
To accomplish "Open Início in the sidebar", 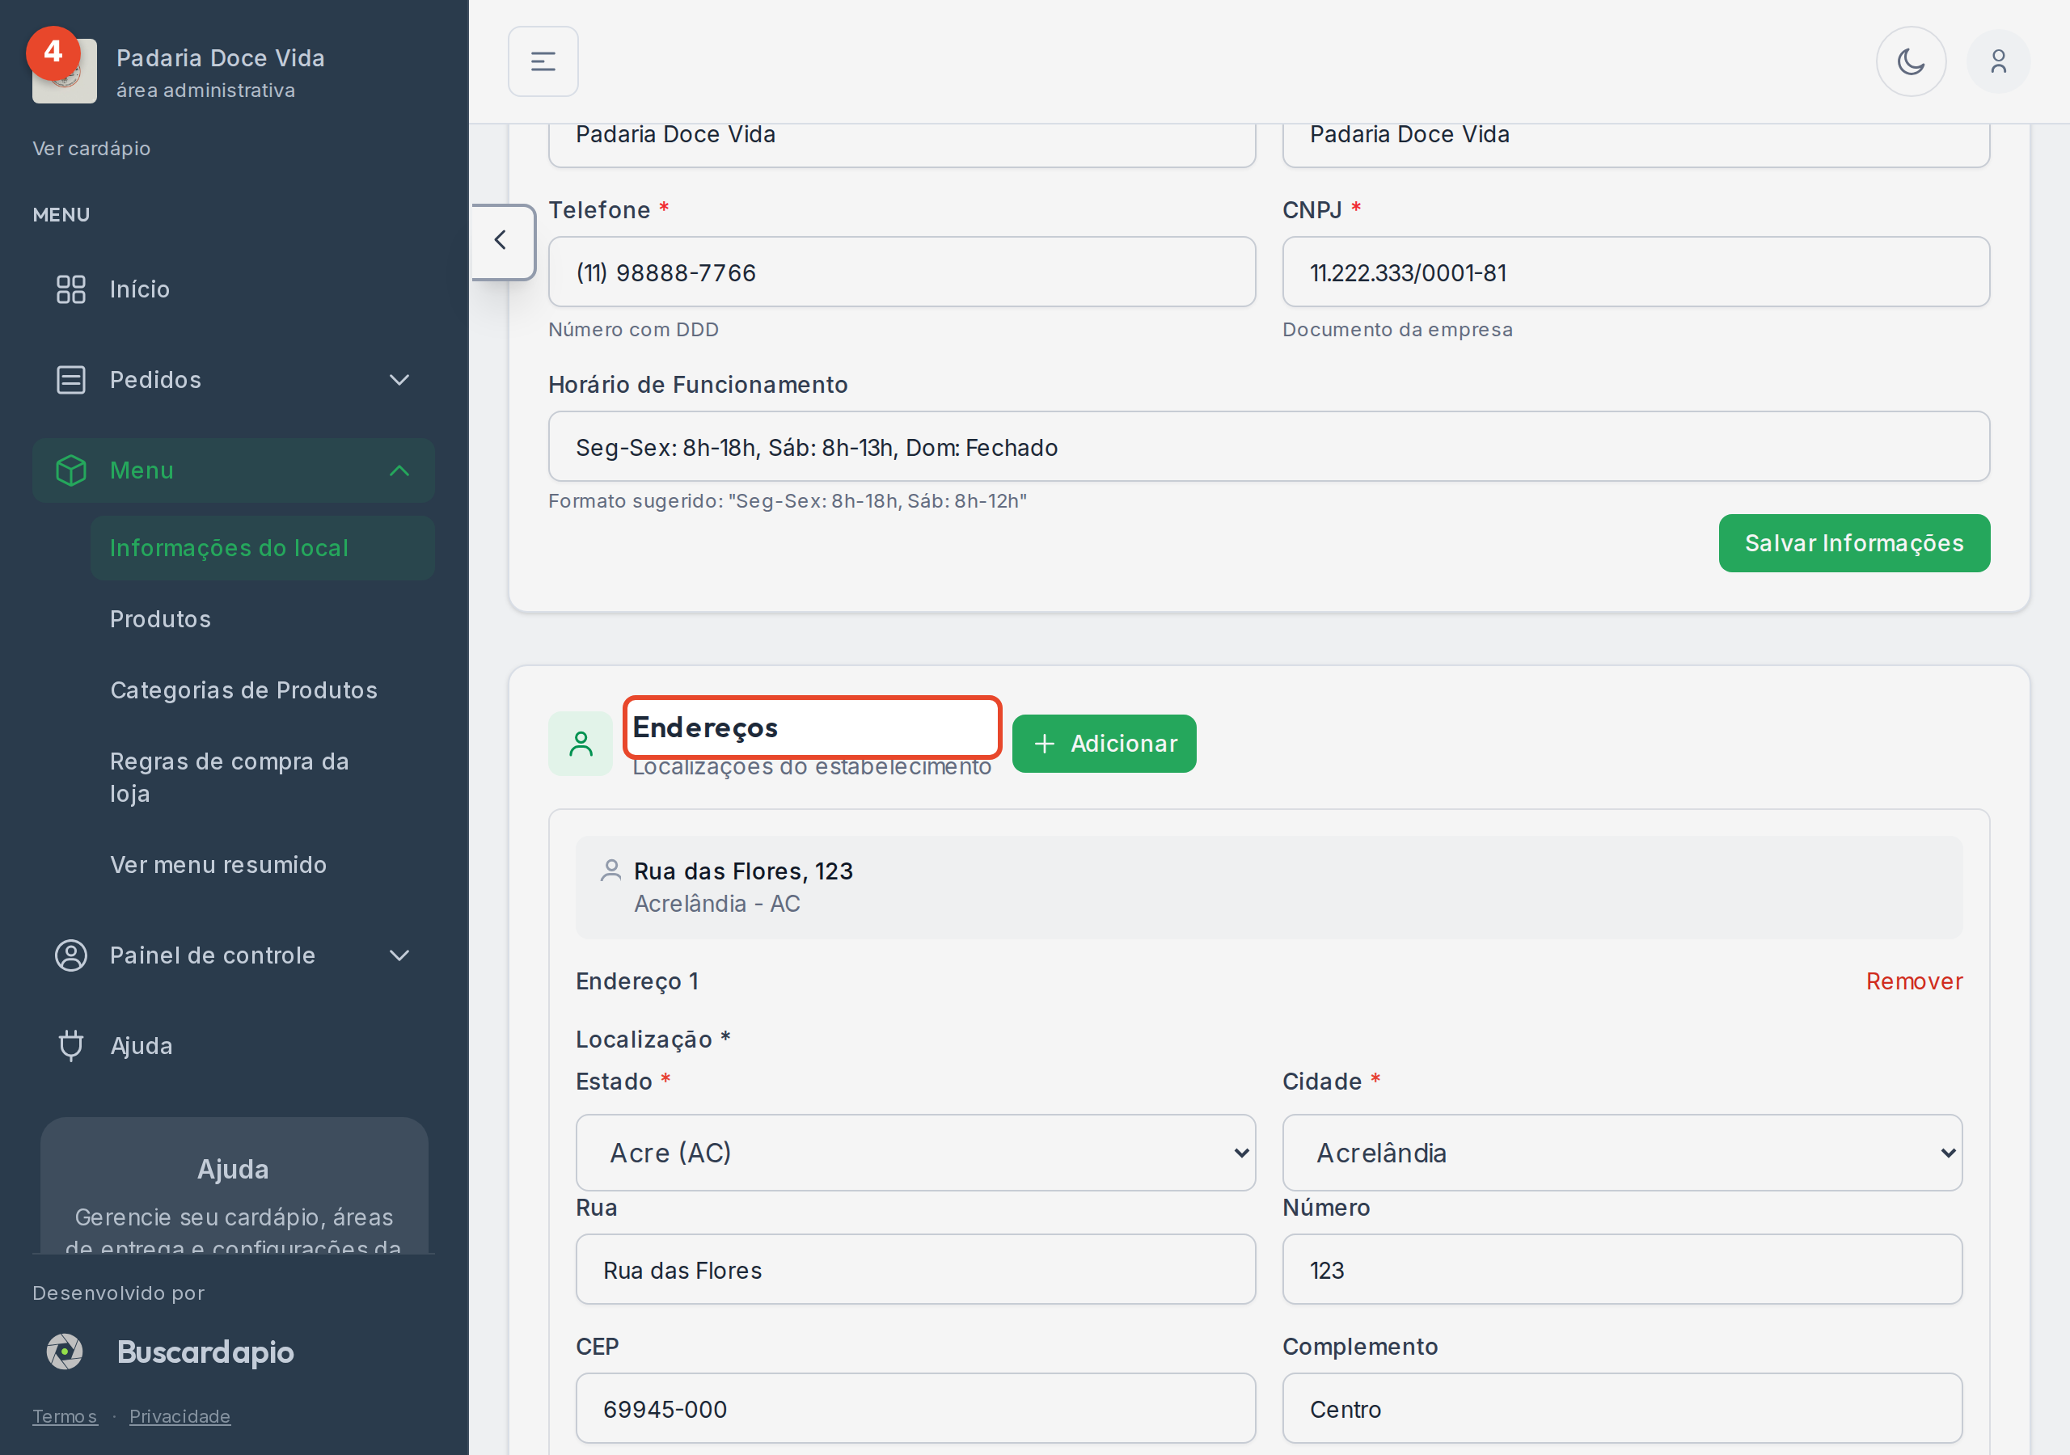I will (x=233, y=289).
